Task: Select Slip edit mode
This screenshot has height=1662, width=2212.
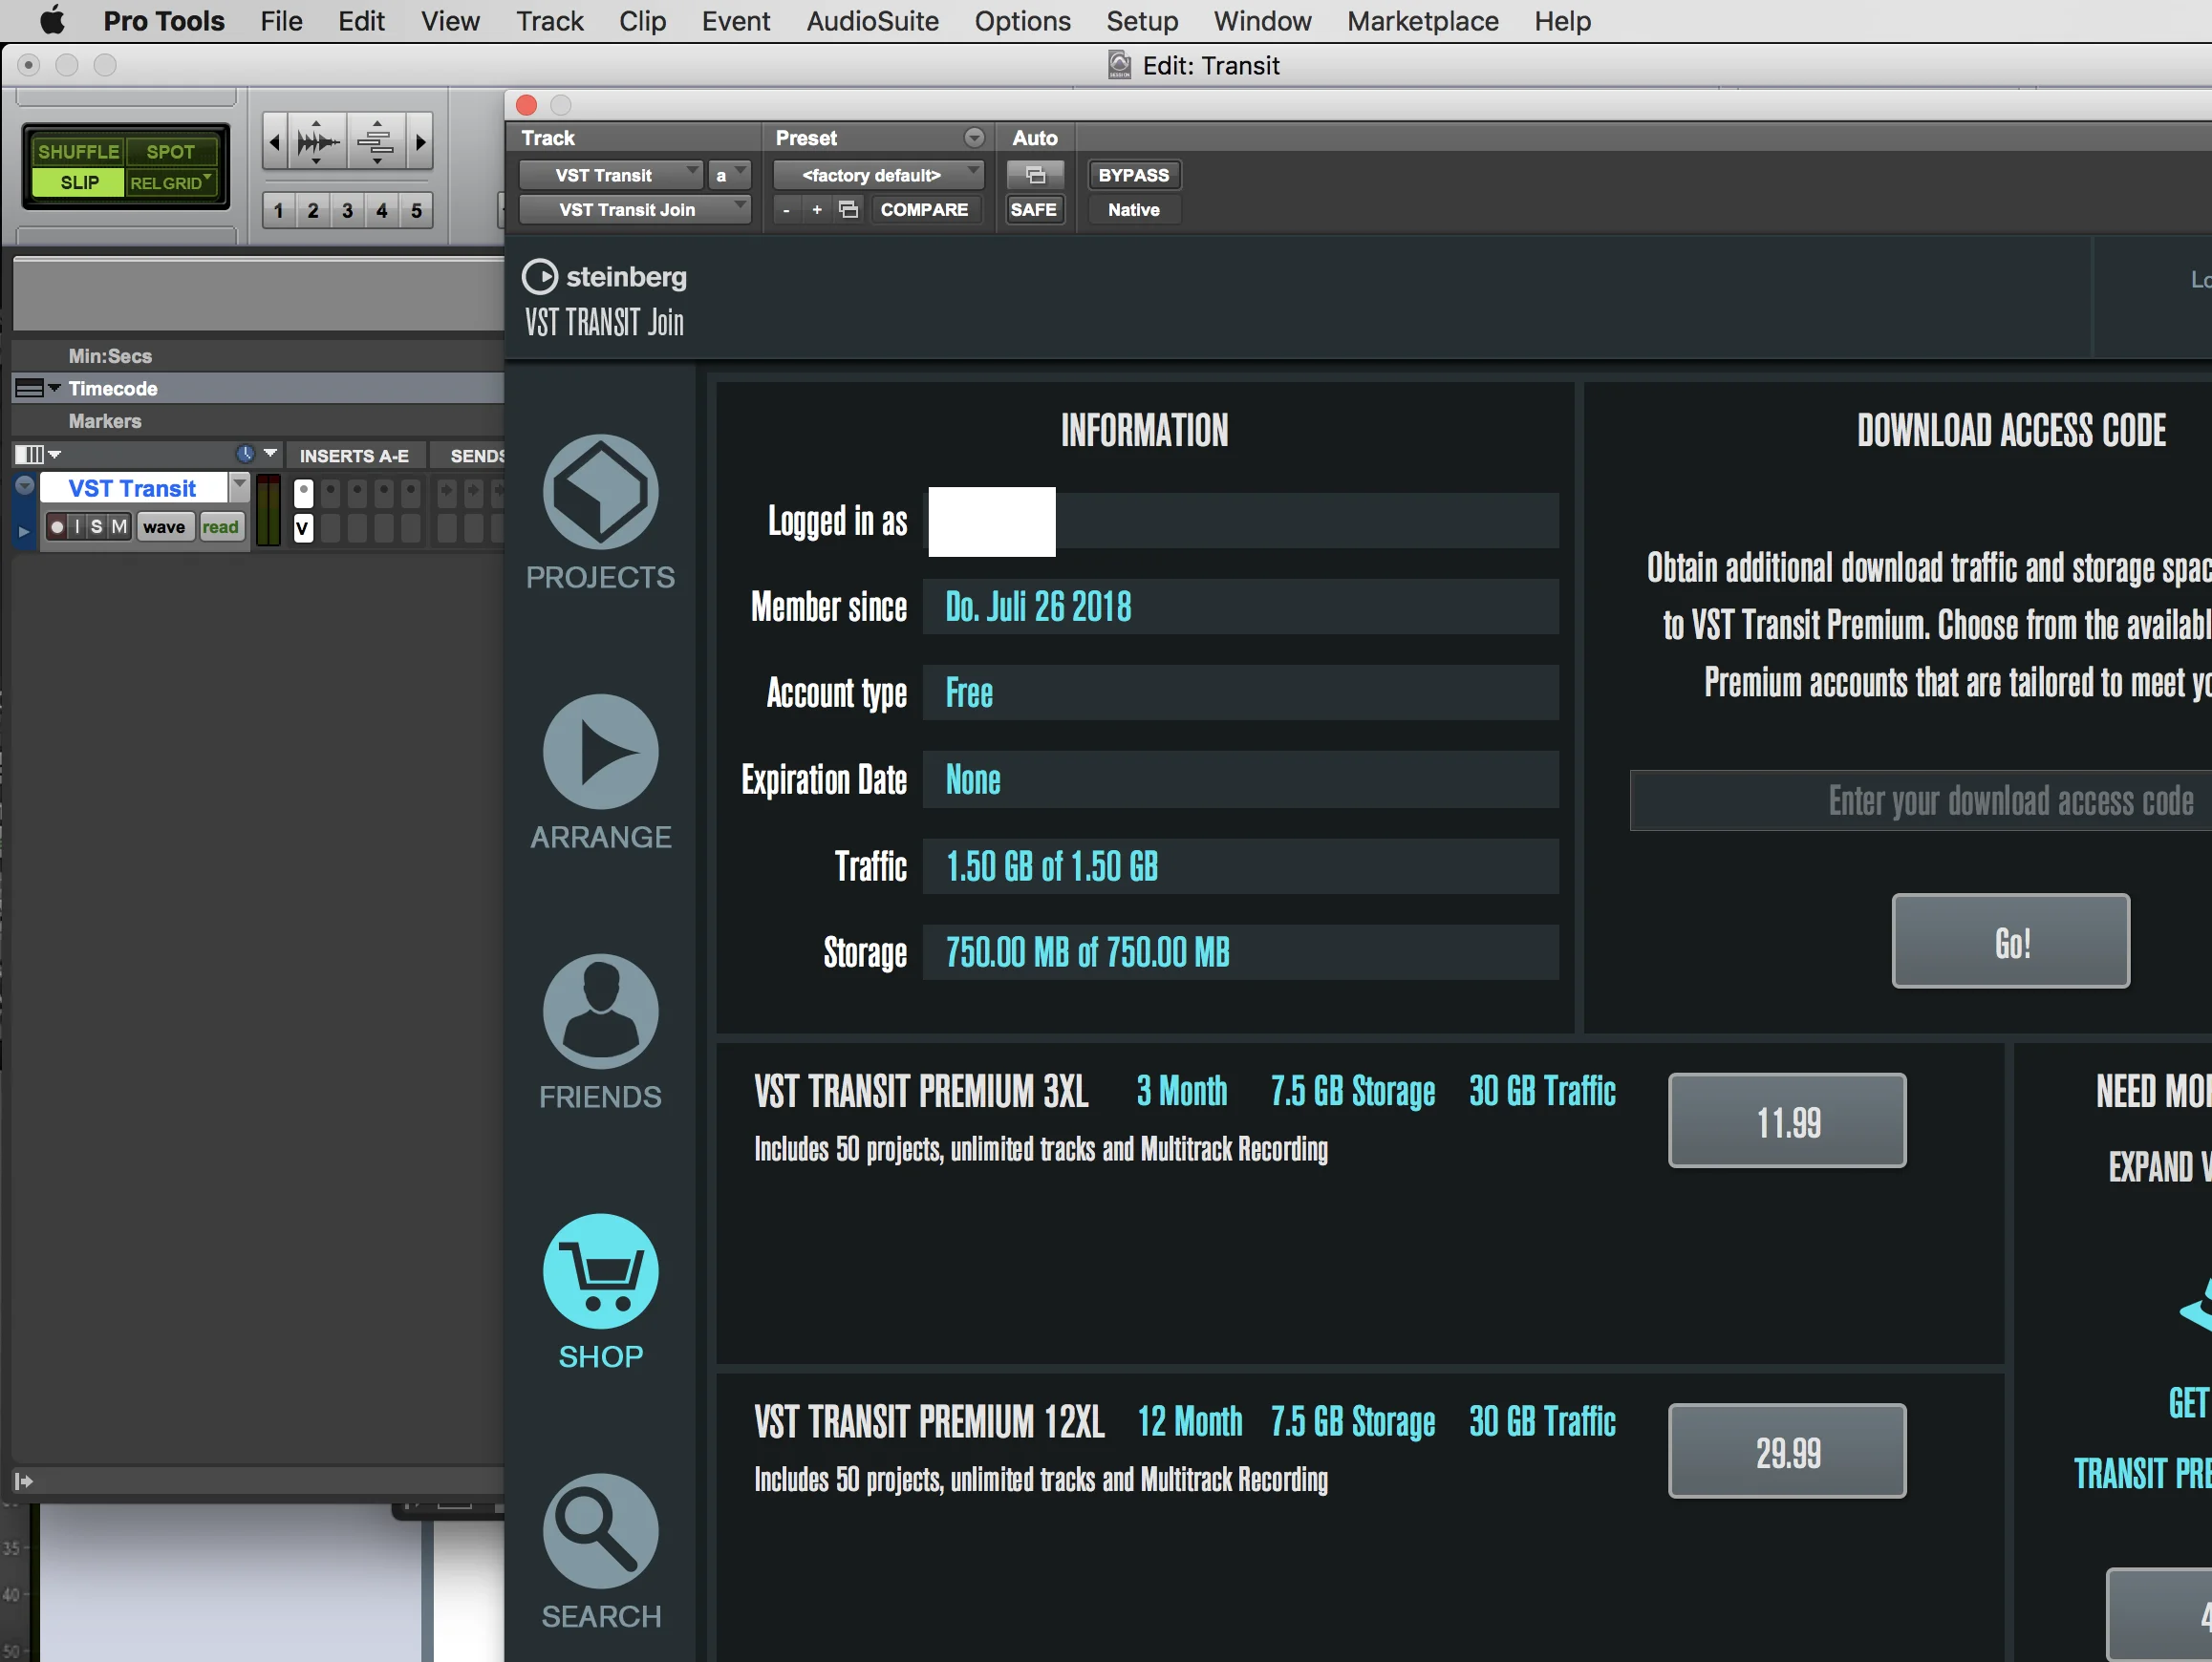Action: click(79, 181)
